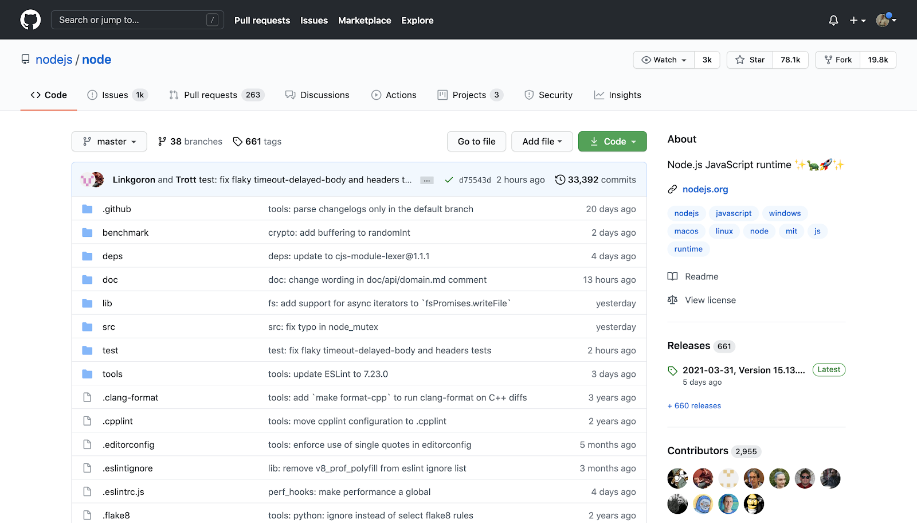Open the notifications bell

pos(833,19)
